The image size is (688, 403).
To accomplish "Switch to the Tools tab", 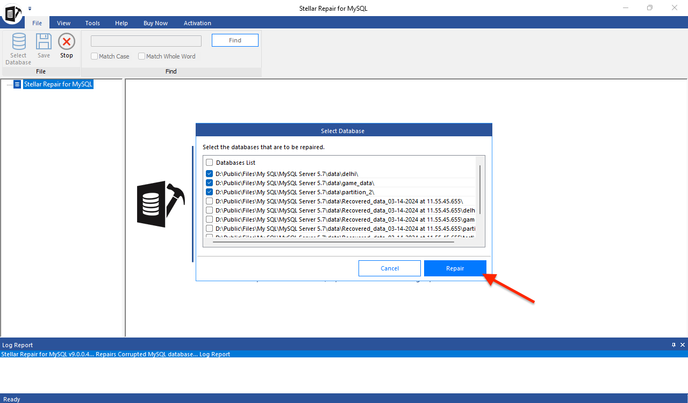I will tap(92, 23).
